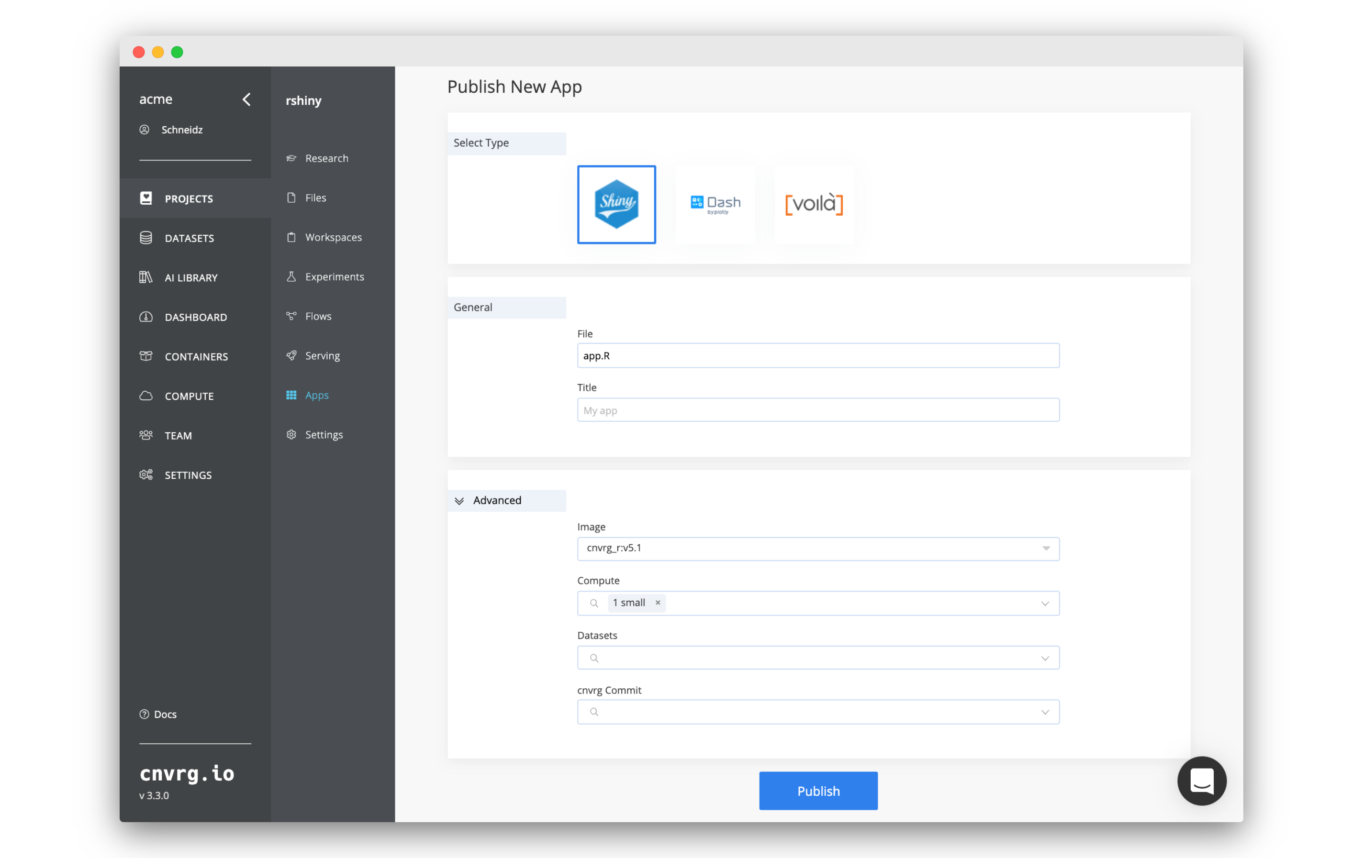The width and height of the screenshot is (1363, 858).
Task: Open the cnvrg Commit dropdown
Action: pyautogui.click(x=1046, y=712)
